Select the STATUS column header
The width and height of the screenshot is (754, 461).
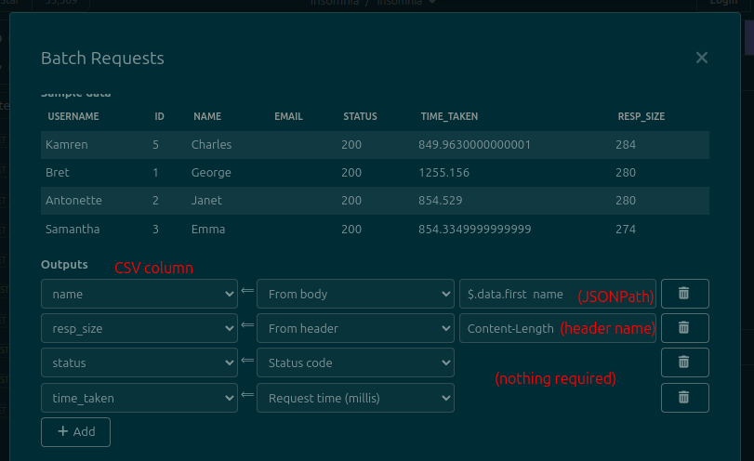[360, 116]
